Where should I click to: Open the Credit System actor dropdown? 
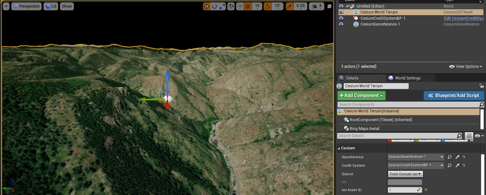click(416, 165)
